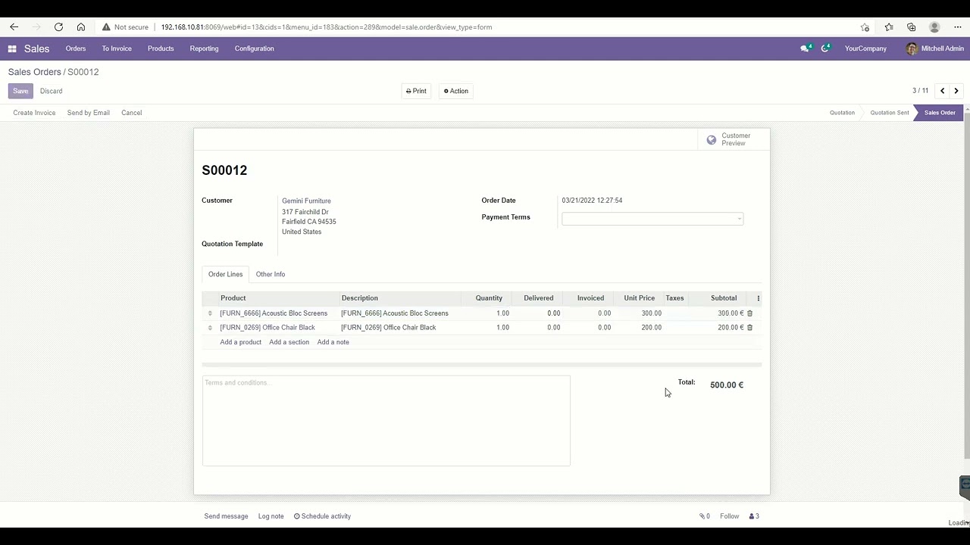Click Terms and conditions text area
970x545 pixels.
click(386, 421)
